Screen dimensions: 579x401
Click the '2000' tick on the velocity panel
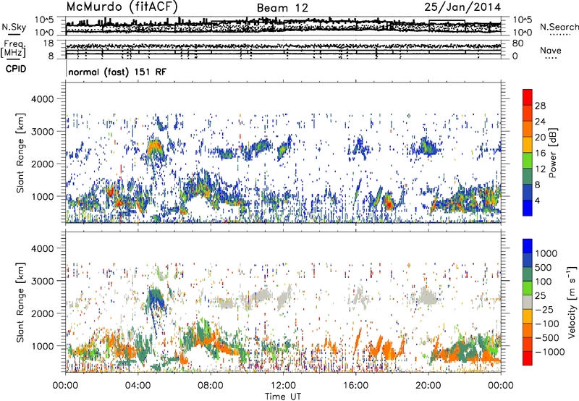coord(42,313)
